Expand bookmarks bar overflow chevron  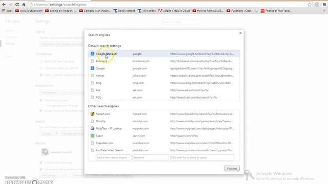point(324,11)
